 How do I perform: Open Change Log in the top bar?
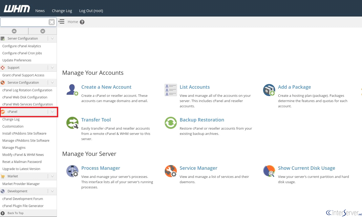coord(62,11)
